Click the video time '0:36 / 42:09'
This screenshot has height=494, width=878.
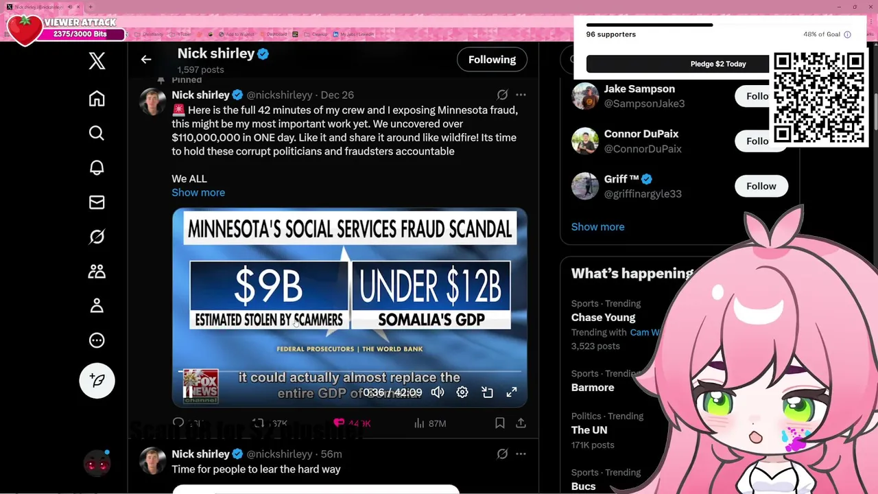coord(392,392)
